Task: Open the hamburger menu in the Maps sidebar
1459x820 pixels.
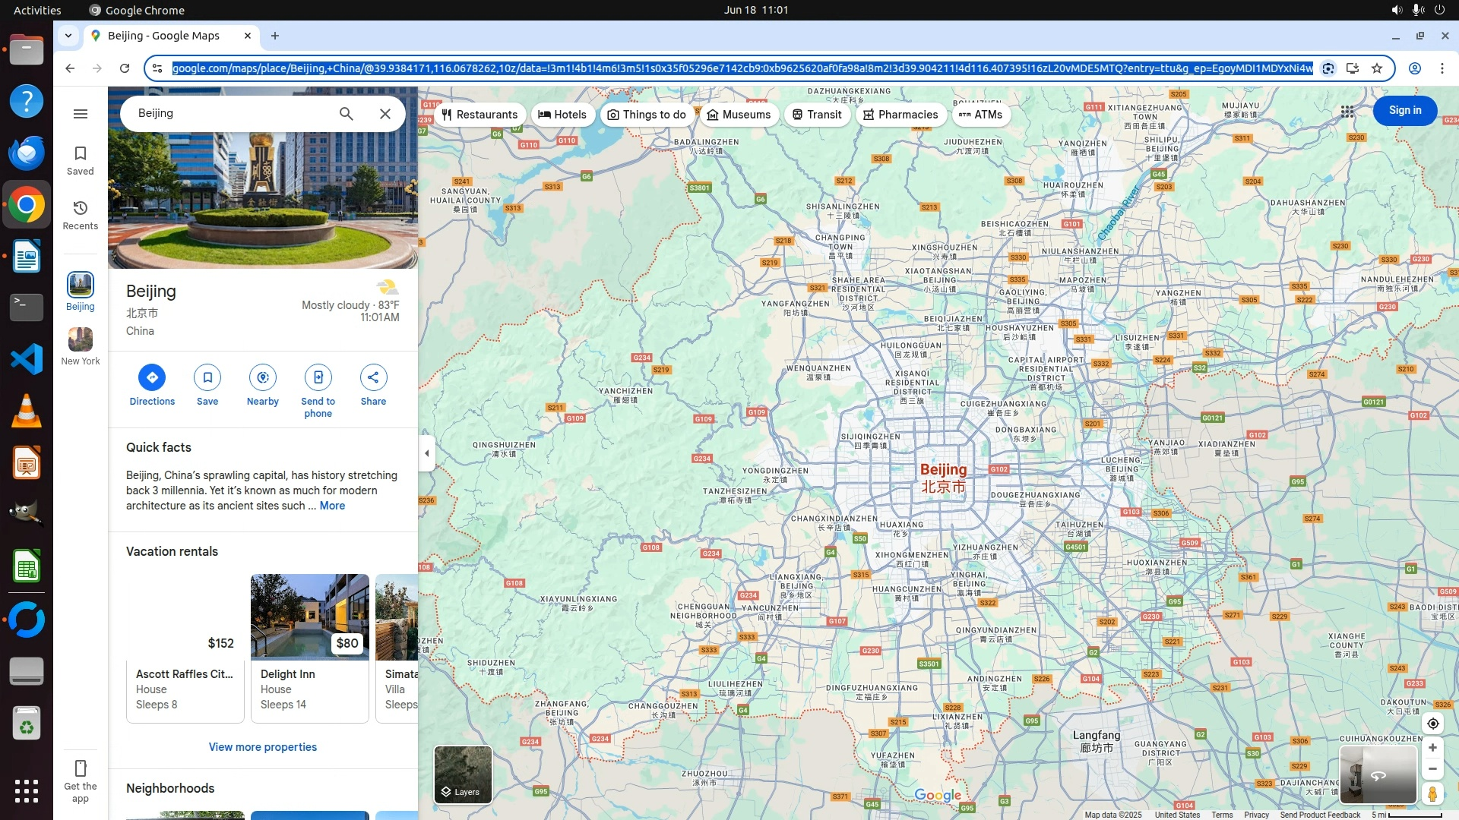Action: [x=81, y=114]
